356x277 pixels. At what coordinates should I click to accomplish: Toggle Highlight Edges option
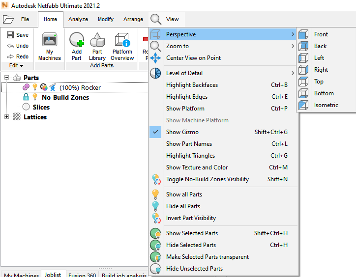pos(224,97)
